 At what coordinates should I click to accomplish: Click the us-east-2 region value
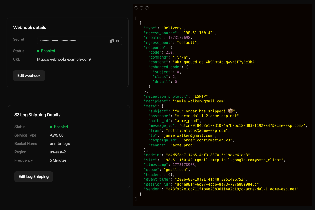tap(58, 152)
